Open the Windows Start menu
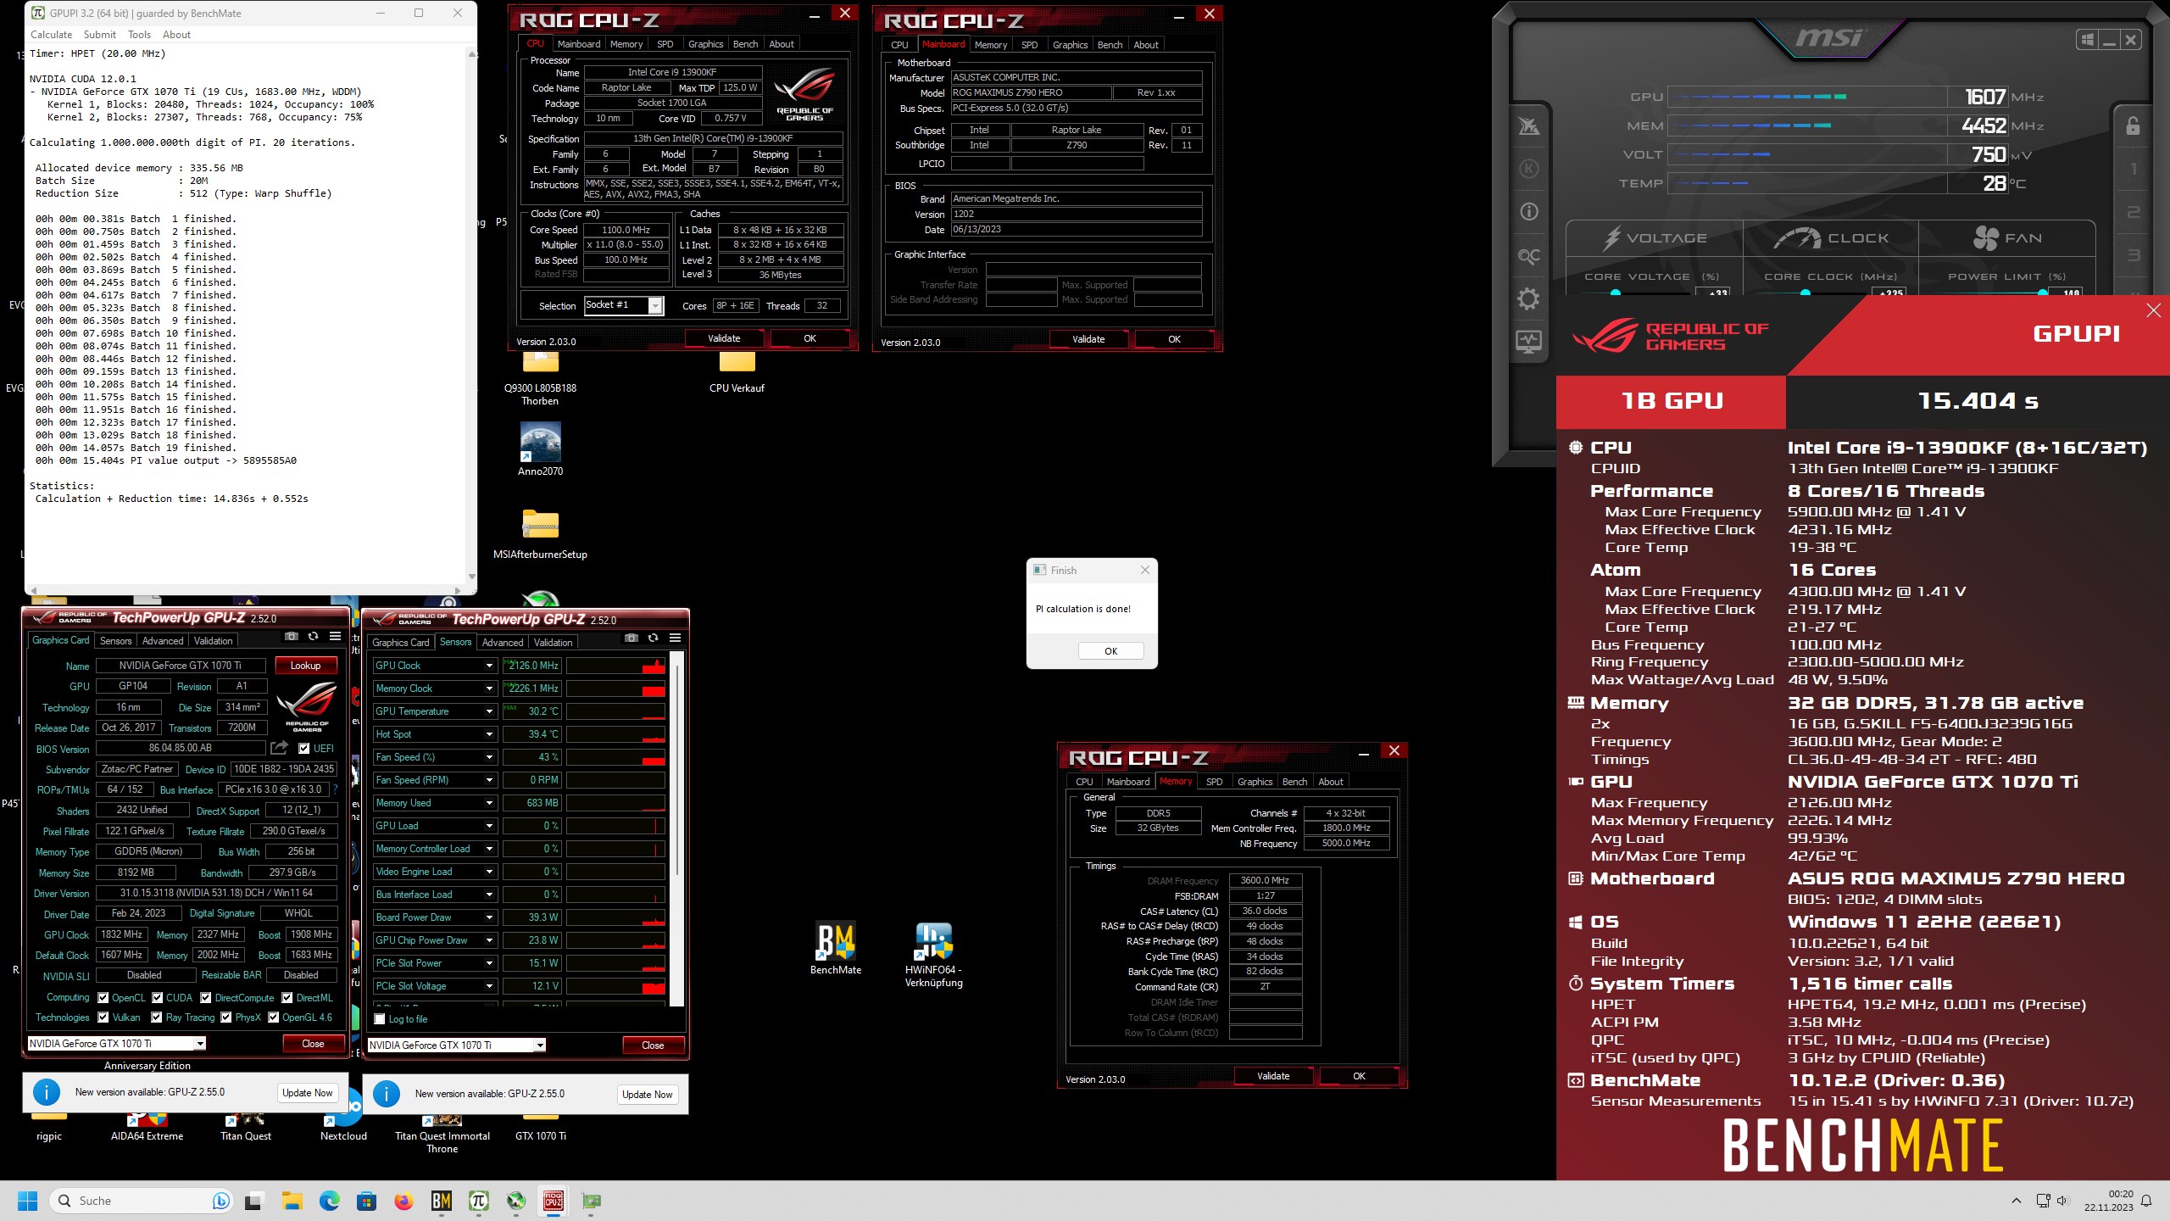The height and width of the screenshot is (1221, 2170). [27, 1201]
